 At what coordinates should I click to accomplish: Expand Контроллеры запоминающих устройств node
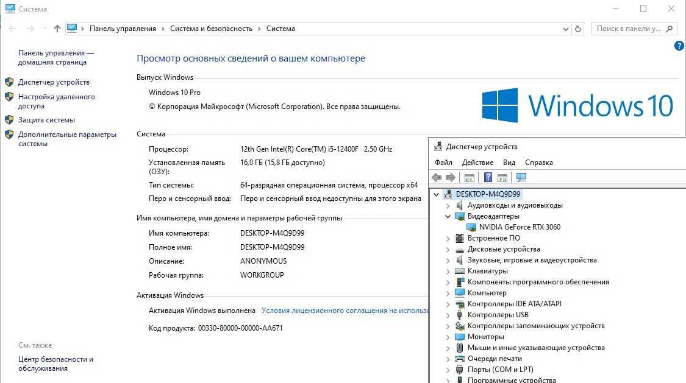(x=448, y=326)
